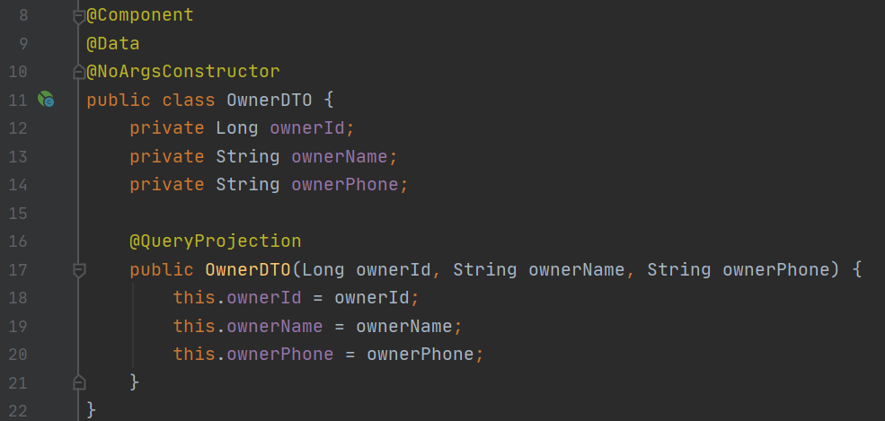Click the @NoArgsConstructor annotation
The image size is (885, 421).
[183, 72]
